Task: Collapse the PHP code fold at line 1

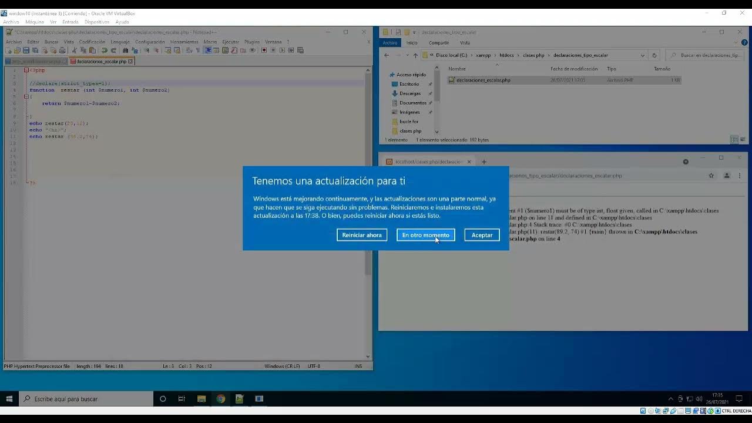Action: pos(26,70)
